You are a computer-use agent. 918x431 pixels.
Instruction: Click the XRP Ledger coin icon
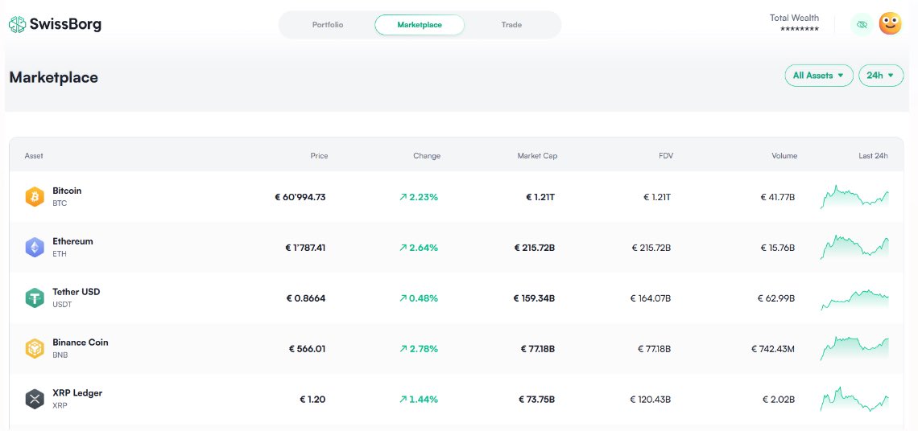[35, 400]
